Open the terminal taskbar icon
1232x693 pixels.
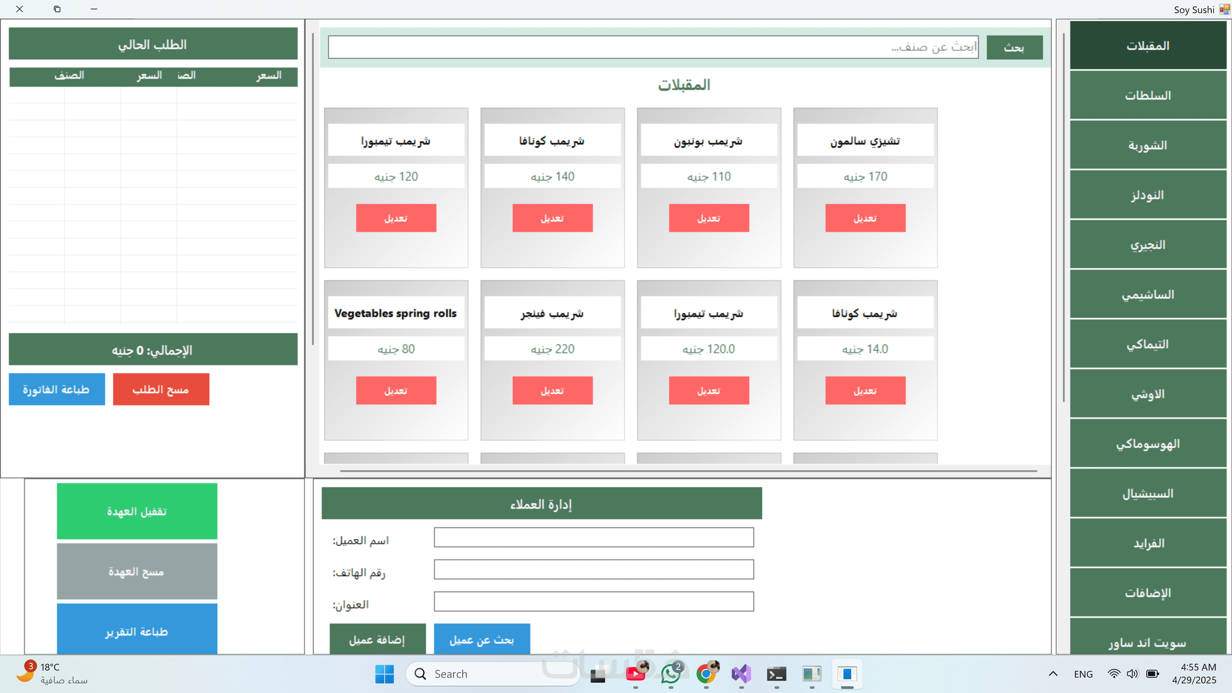coord(776,674)
